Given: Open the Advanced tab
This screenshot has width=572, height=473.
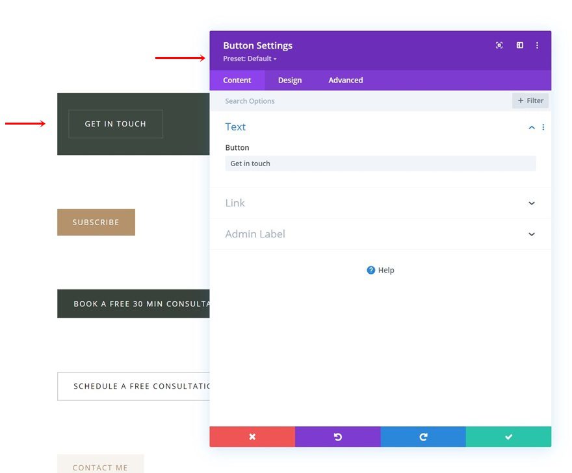Looking at the screenshot, I should point(345,80).
